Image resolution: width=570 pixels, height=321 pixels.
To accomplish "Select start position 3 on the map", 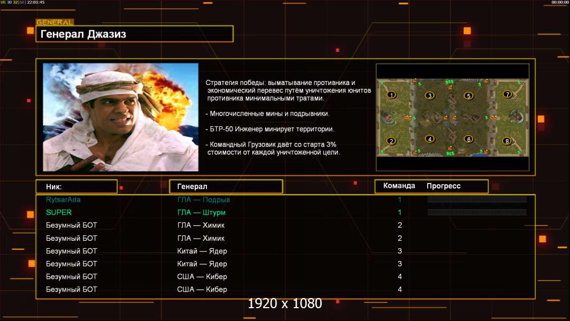I will (x=430, y=96).
